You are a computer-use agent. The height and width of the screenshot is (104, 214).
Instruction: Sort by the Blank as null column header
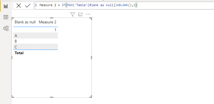coord(25,22)
